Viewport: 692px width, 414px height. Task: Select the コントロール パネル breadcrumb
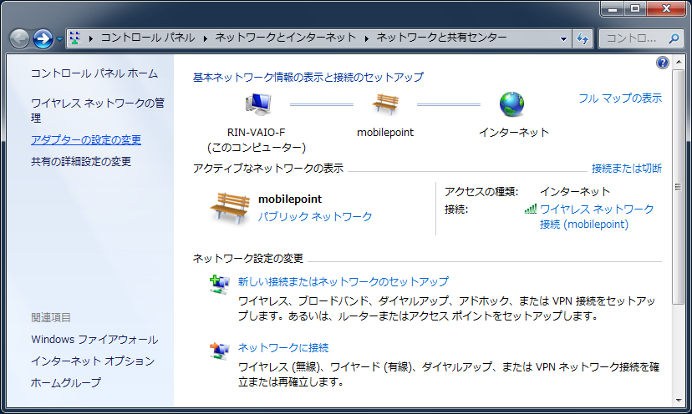(148, 38)
